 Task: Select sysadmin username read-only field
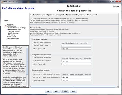tap(76, 74)
